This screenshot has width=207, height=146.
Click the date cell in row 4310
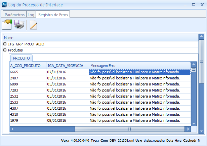pos(68,115)
